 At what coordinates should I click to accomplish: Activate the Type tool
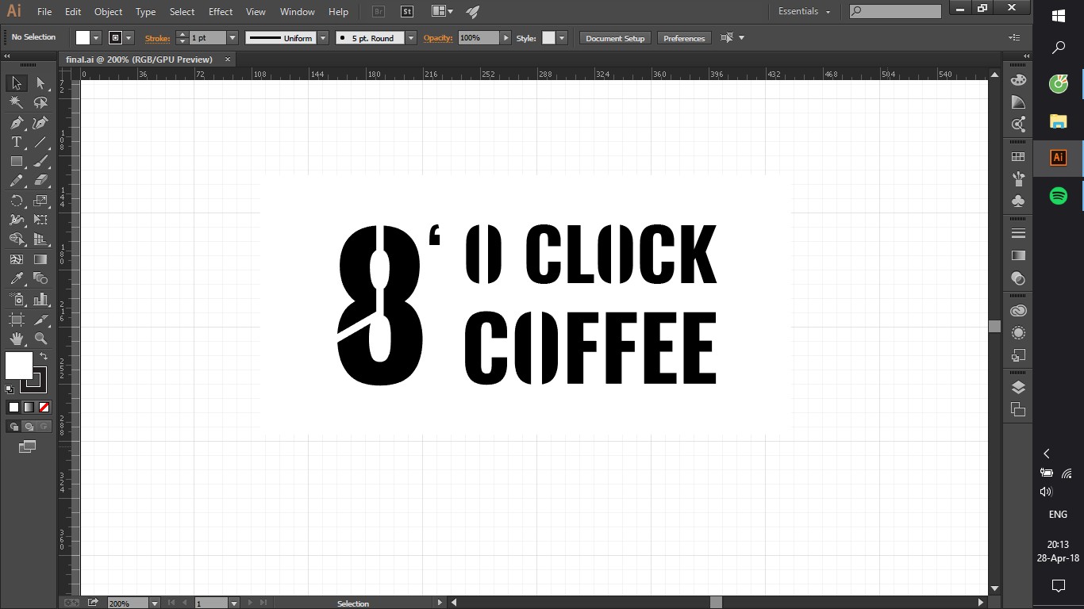point(16,142)
